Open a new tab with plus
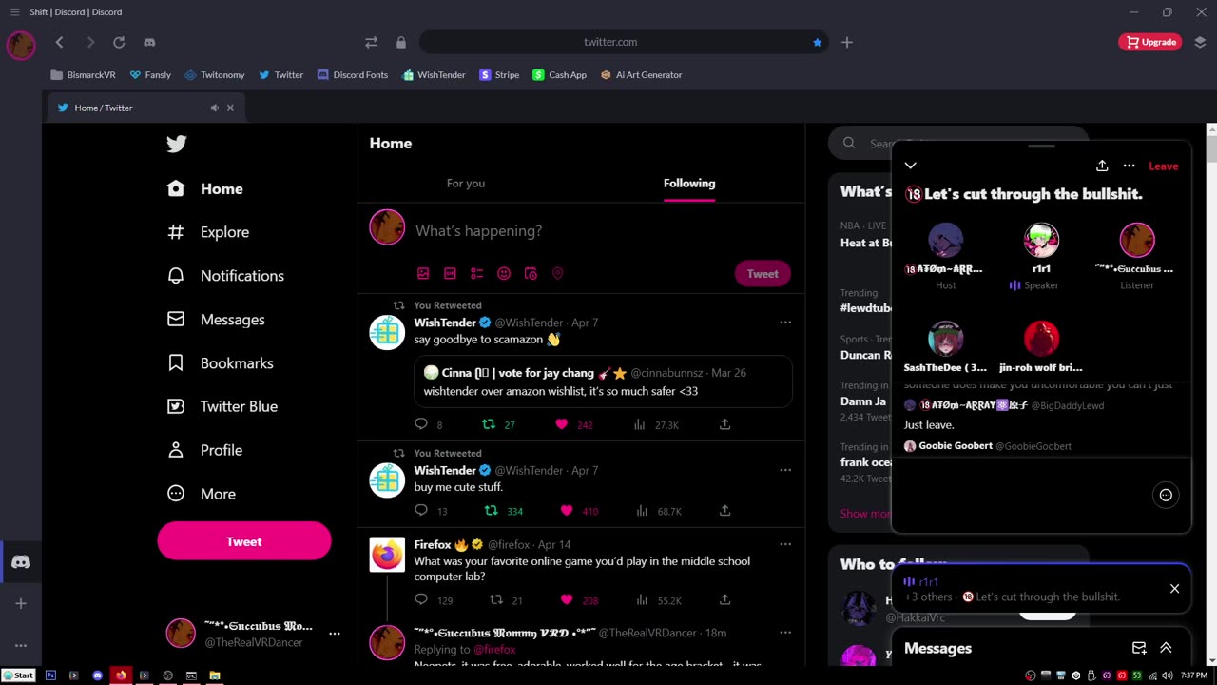The image size is (1217, 685). pos(847,42)
